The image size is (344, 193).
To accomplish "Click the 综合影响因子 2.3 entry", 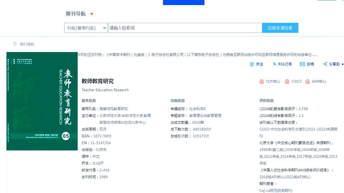I will (x=281, y=116).
